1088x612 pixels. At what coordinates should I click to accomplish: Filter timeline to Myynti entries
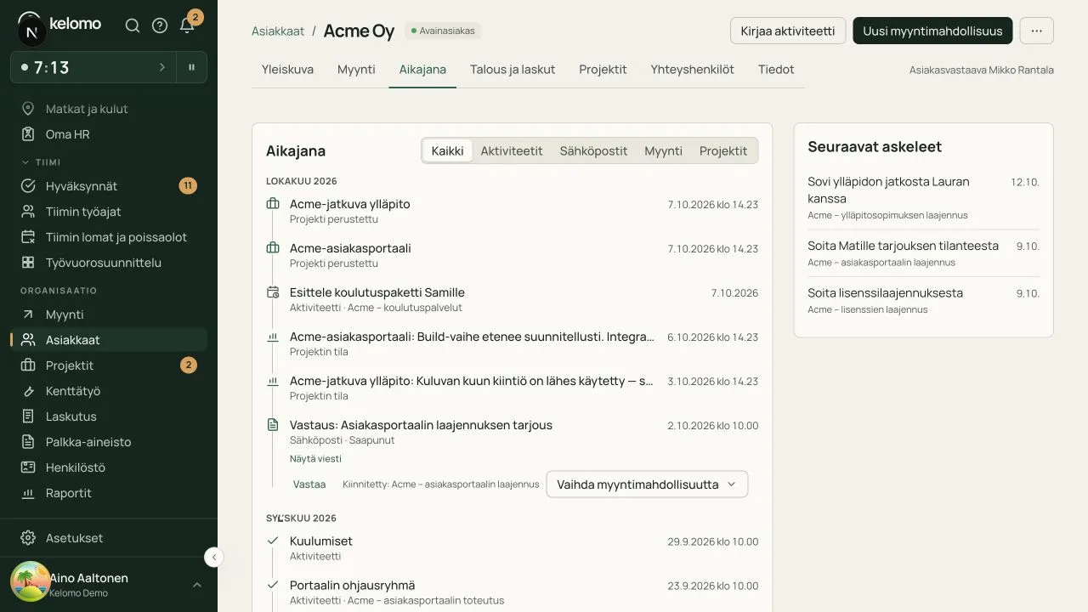[x=663, y=150]
